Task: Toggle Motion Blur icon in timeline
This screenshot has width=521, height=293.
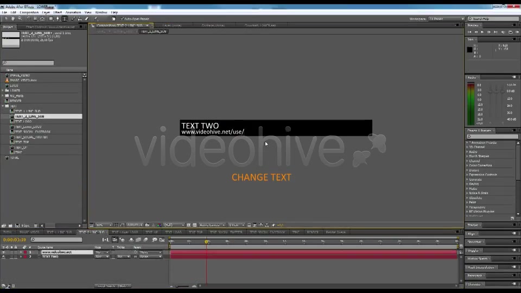Action: coord(145,240)
